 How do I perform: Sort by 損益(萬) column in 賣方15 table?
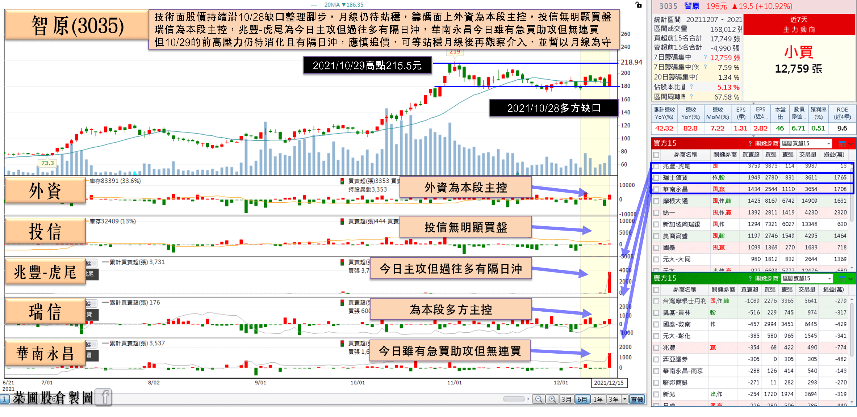pyautogui.click(x=833, y=290)
